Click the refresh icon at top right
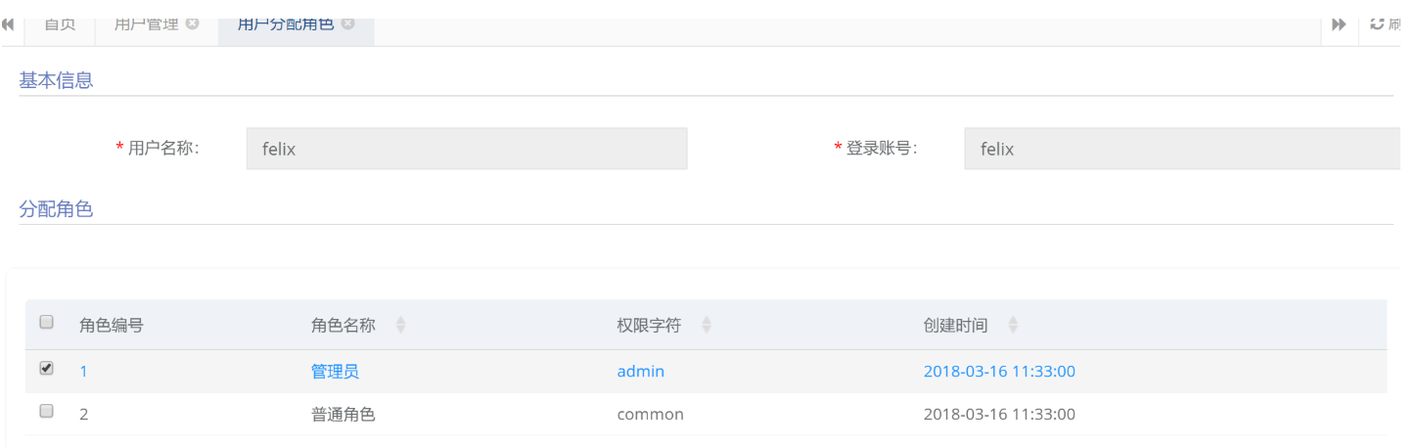Image resolution: width=1418 pixels, height=447 pixels. pyautogui.click(x=1377, y=23)
